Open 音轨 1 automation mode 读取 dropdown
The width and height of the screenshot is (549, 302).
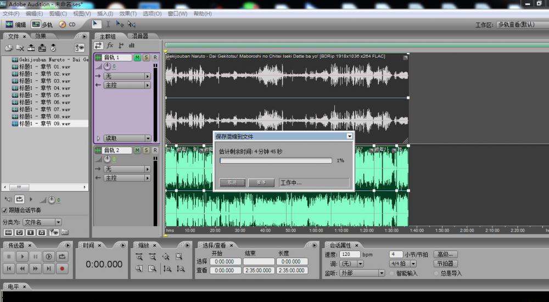(x=127, y=138)
